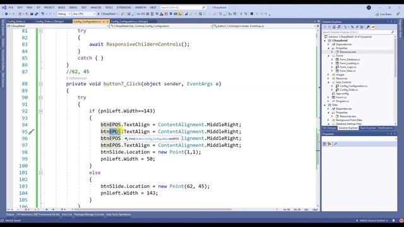Click the account avatar icon in title bar
Image resolution: width=404 pixels, height=227 pixels.
click(x=369, y=8)
